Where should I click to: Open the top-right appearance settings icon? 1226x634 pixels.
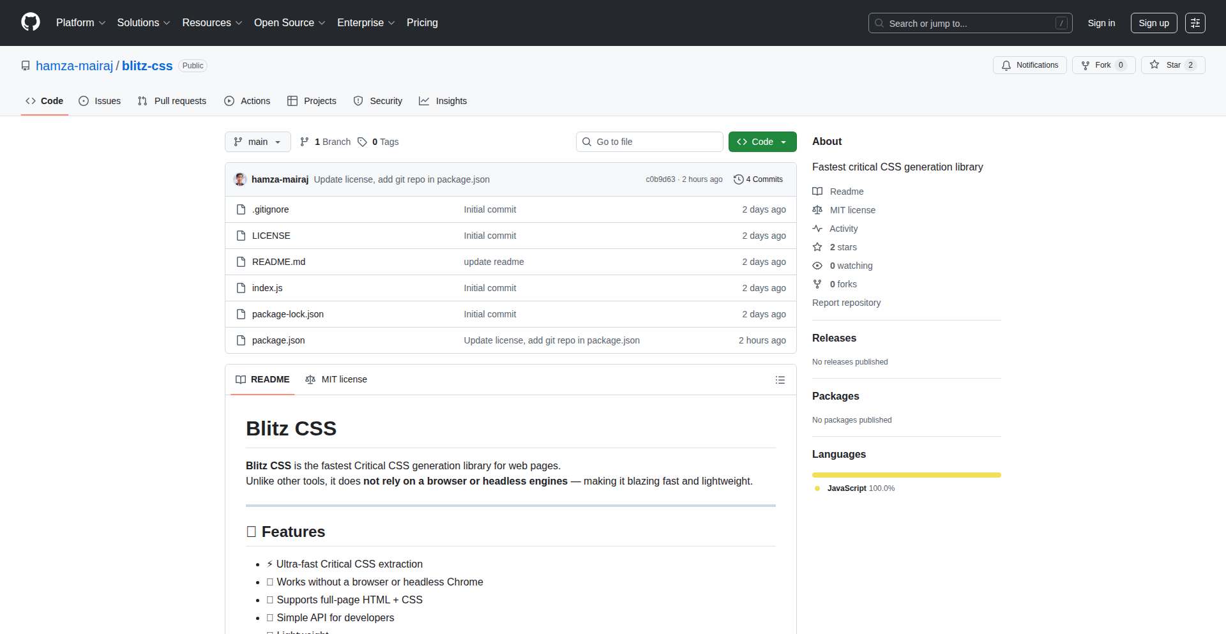(1195, 23)
